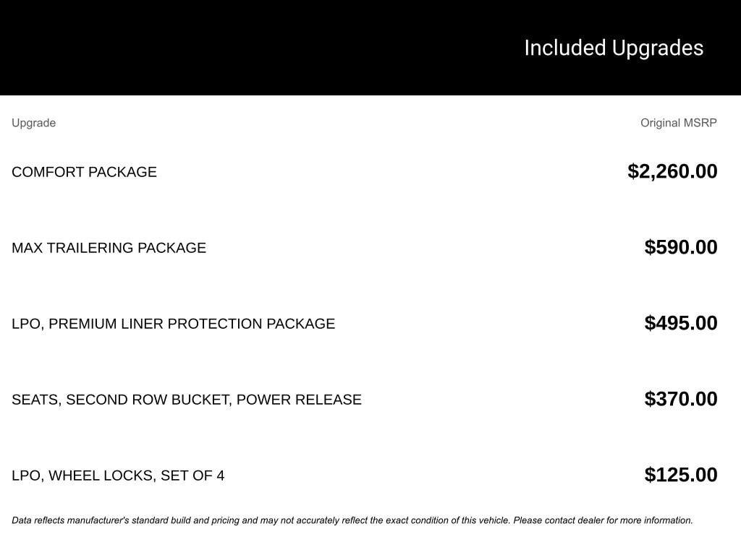Select the $370.00 MSRP value
741x555 pixels.
pyautogui.click(x=681, y=399)
